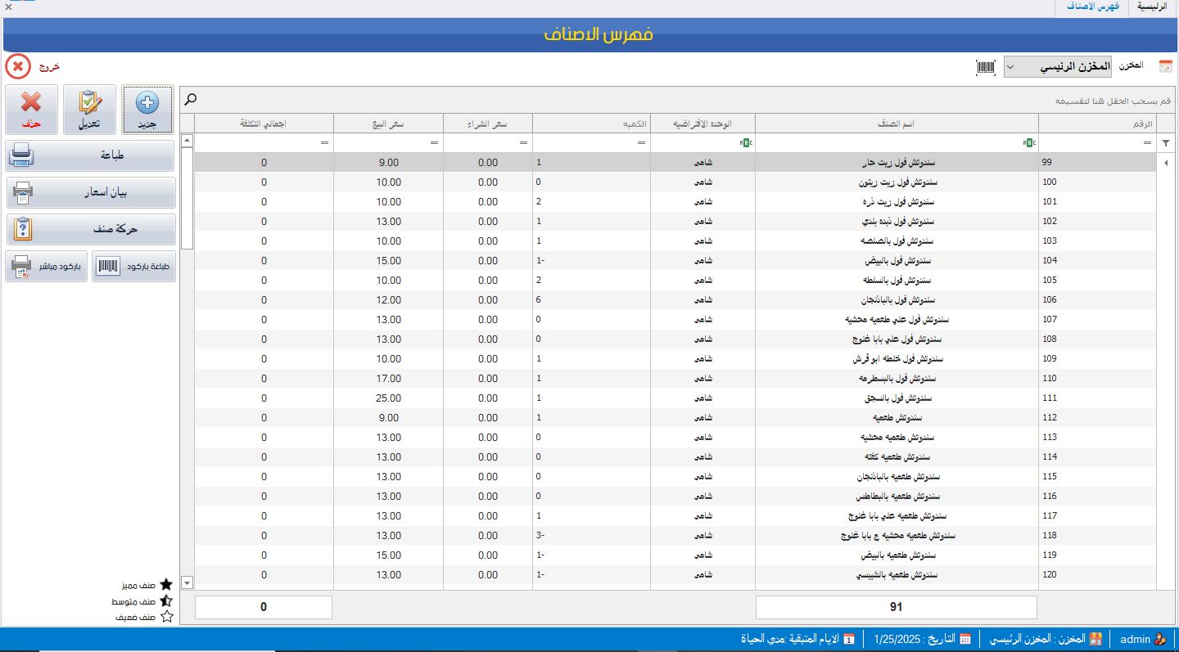1179x652 pixels.
Task: Open حركة صنف item movement
Action: click(x=90, y=229)
